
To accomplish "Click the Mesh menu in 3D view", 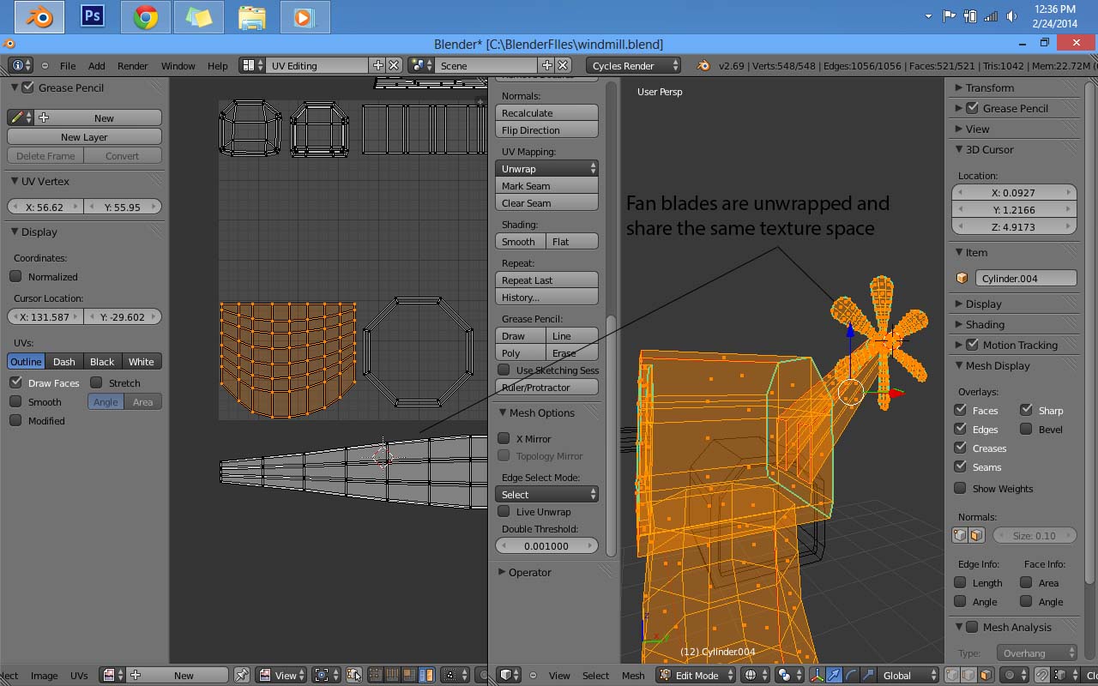I will pyautogui.click(x=632, y=676).
